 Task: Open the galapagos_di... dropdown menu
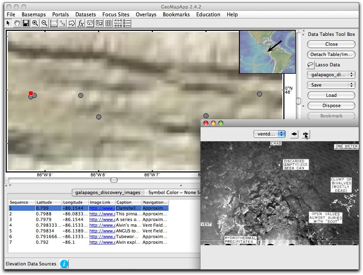331,75
